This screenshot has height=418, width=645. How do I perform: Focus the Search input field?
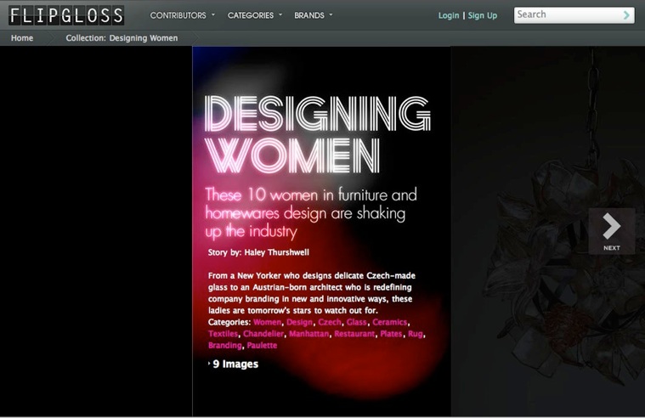(x=568, y=14)
